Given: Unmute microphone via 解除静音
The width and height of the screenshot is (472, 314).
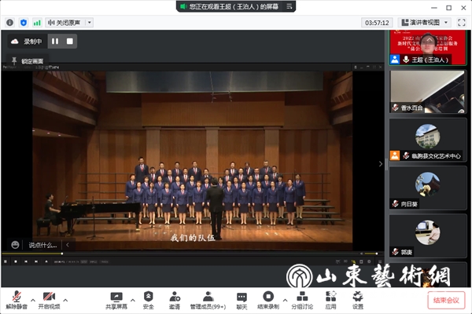Looking at the screenshot, I should [17, 300].
